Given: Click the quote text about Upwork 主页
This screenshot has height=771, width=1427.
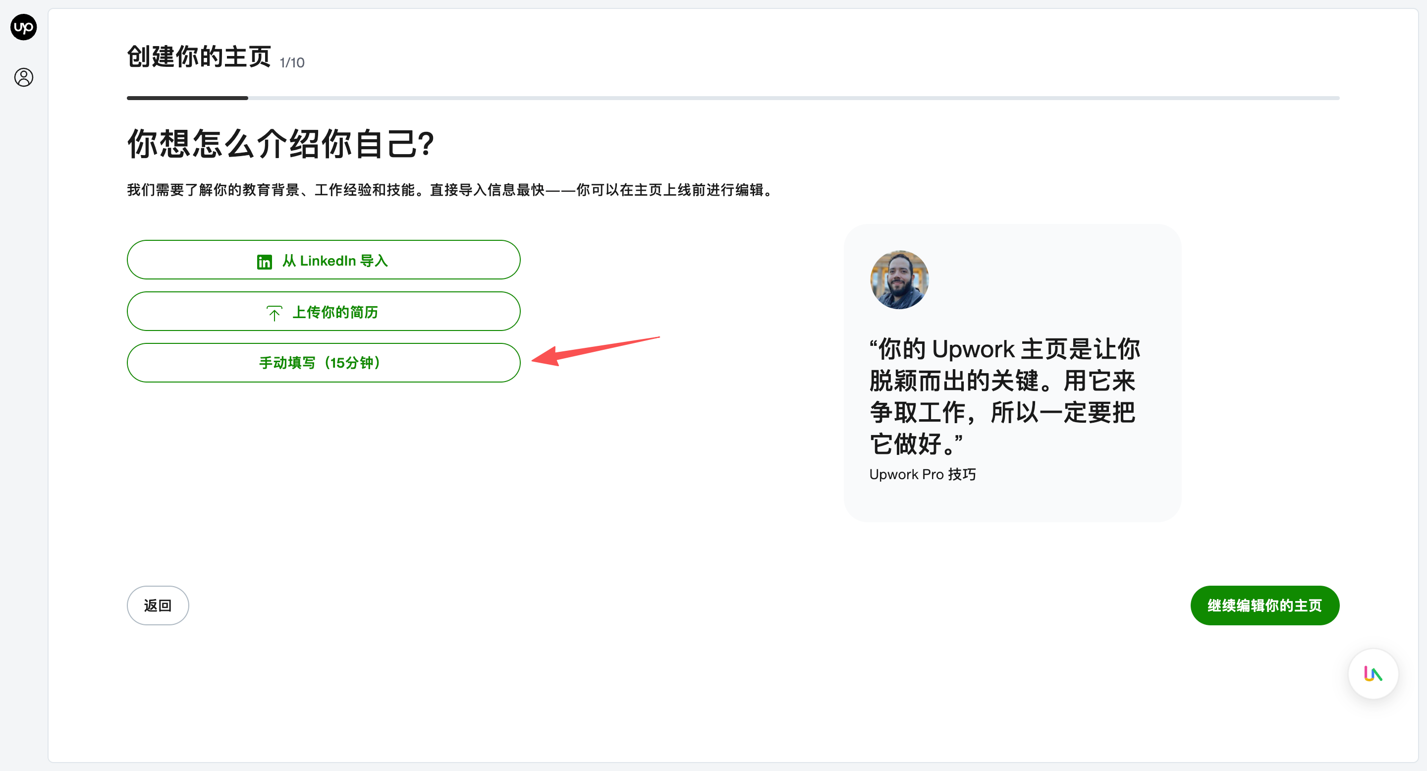Looking at the screenshot, I should [1004, 396].
